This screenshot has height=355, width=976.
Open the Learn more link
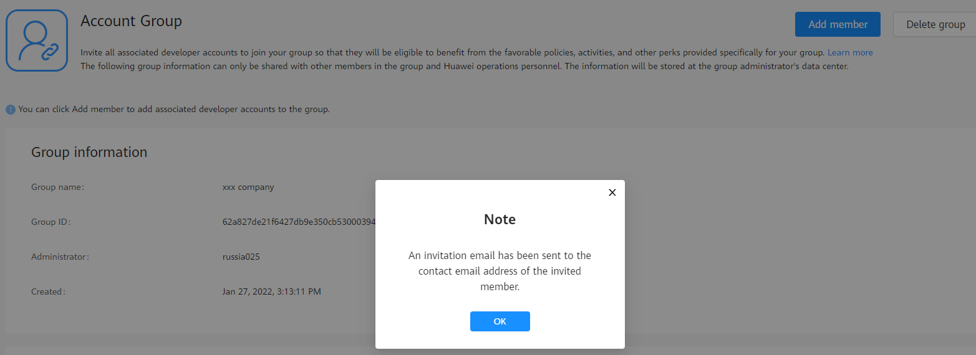pyautogui.click(x=850, y=52)
